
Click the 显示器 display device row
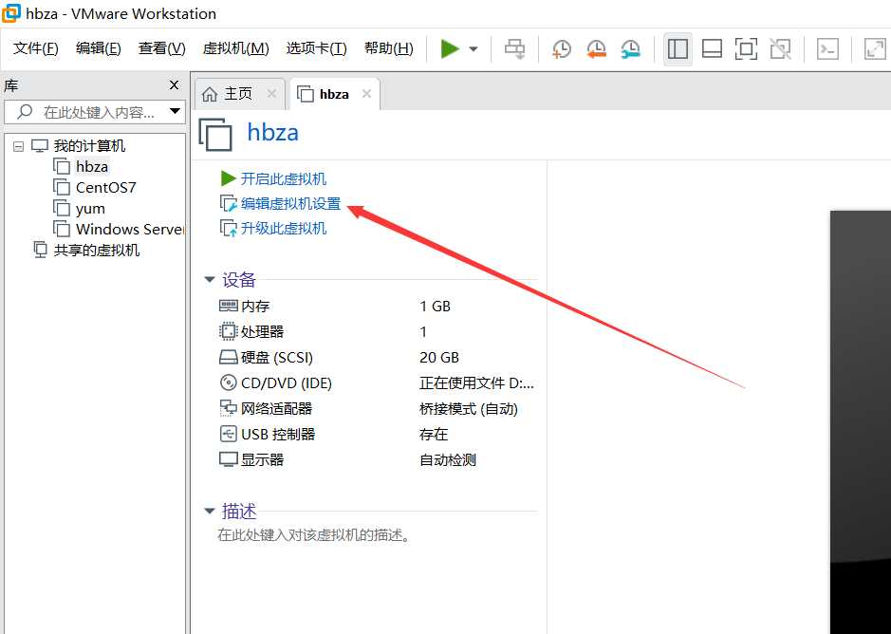pos(376,459)
